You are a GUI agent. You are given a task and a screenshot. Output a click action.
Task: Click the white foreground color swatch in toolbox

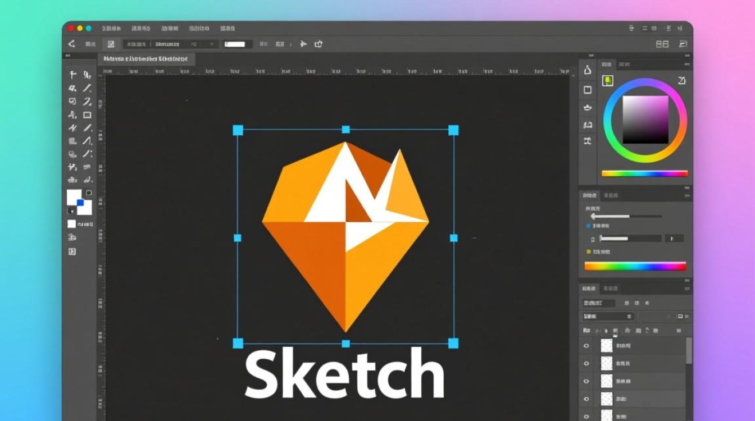74,197
